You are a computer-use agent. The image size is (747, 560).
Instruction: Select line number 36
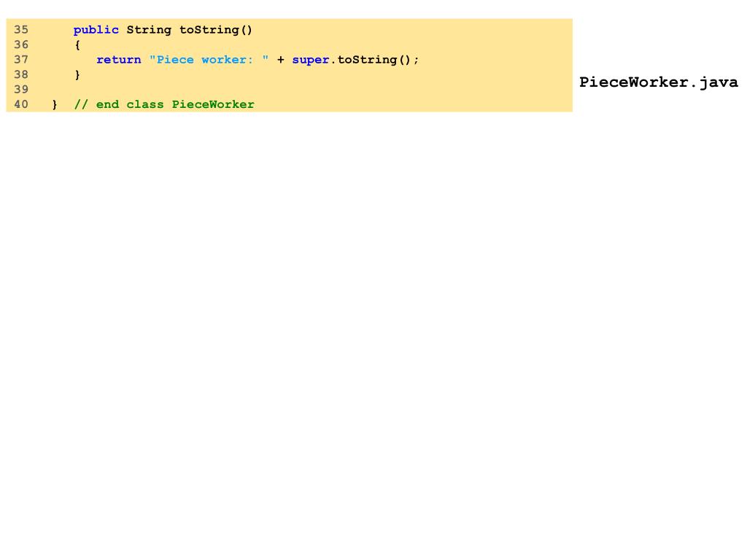click(21, 44)
